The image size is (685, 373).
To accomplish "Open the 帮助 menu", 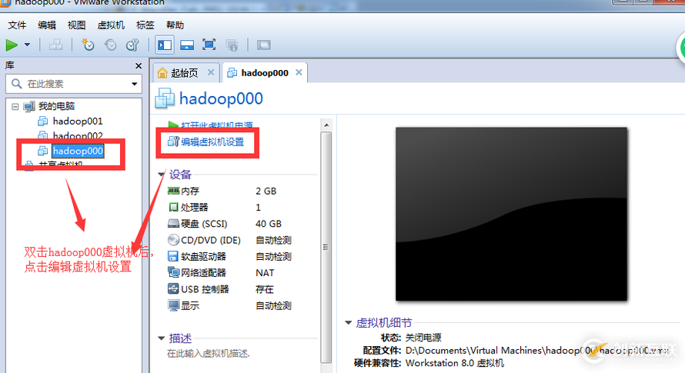I will [x=175, y=25].
